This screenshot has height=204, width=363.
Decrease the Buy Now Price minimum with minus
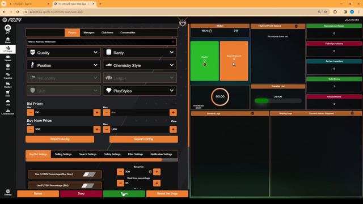30,129
